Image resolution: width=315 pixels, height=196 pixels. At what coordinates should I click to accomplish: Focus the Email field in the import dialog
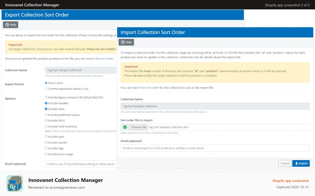click(x=215, y=148)
